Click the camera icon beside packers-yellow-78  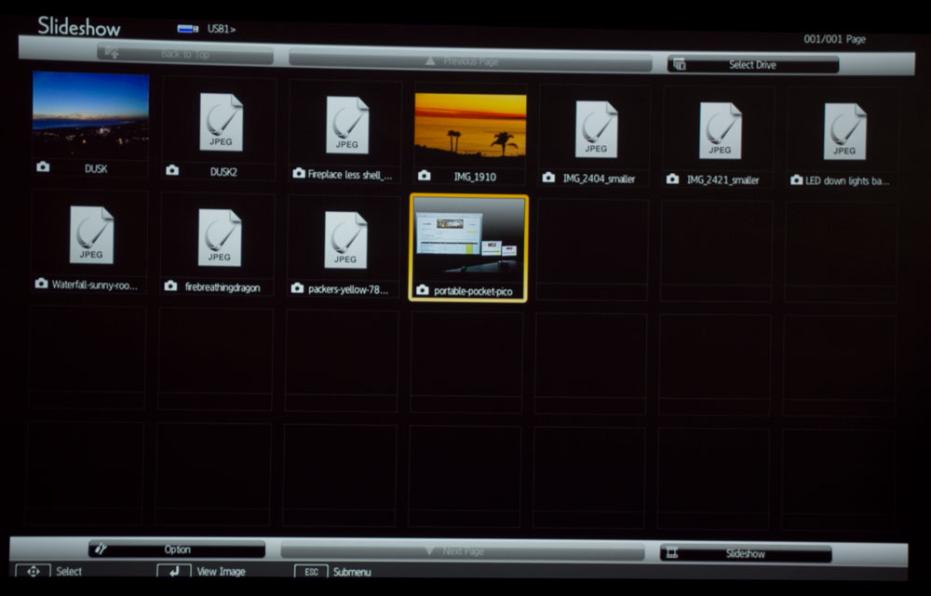[x=298, y=288]
